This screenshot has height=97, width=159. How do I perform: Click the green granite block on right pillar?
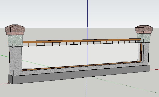pyautogui.click(x=144, y=38)
